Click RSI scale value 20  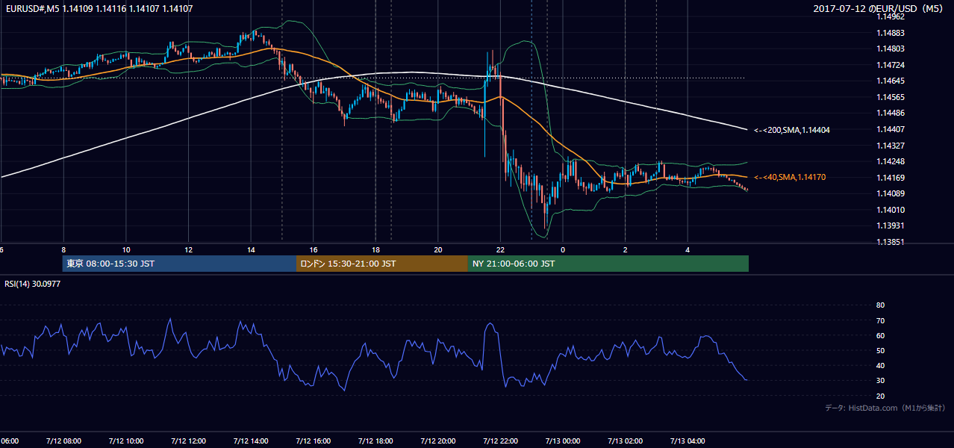point(880,396)
